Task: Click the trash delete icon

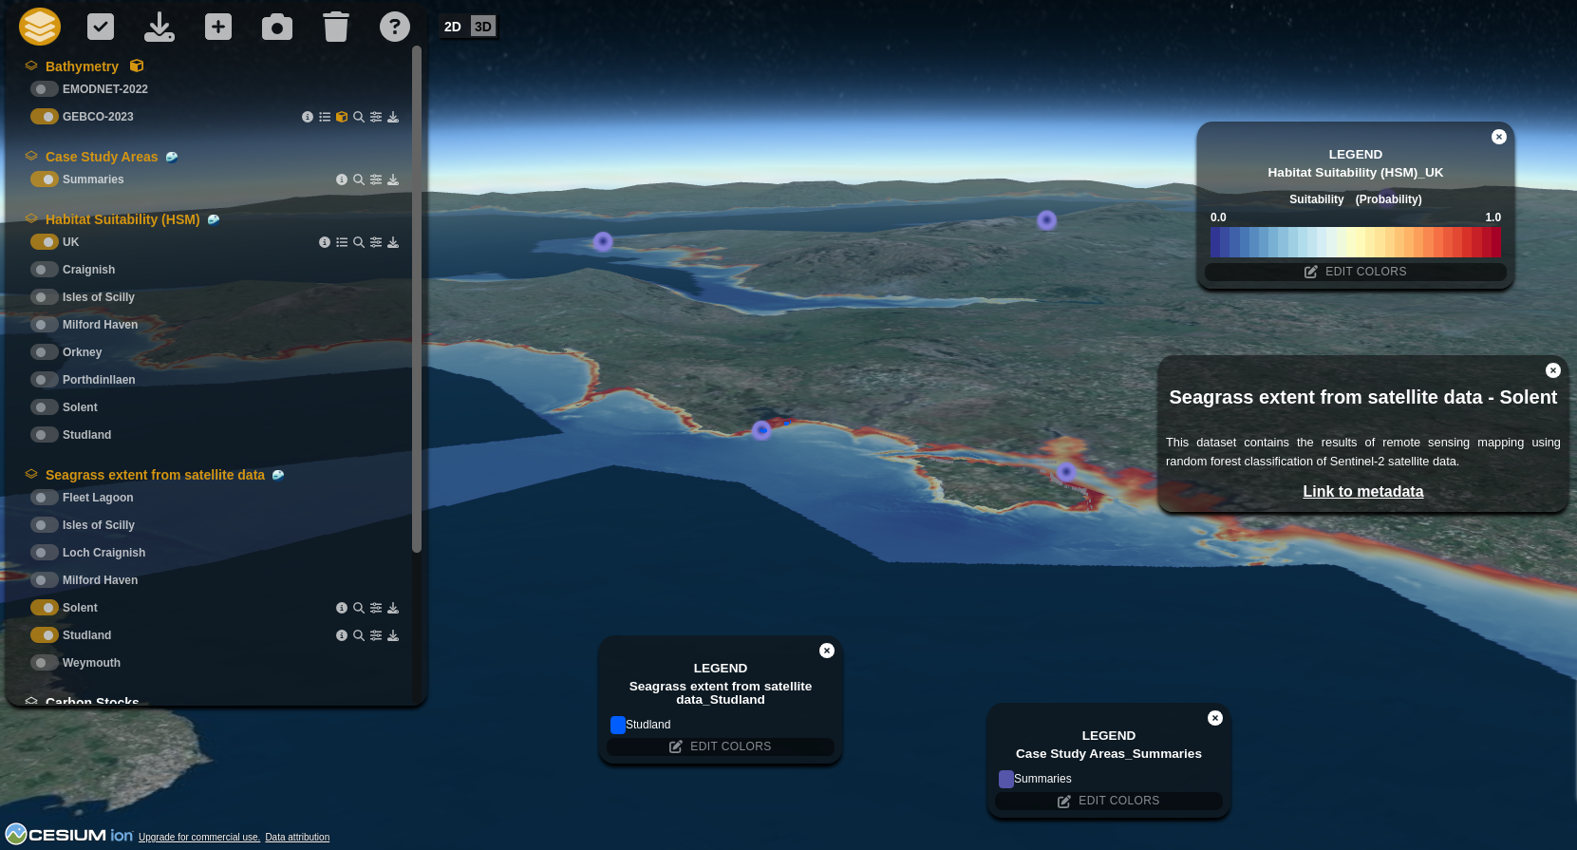Action: (x=336, y=27)
